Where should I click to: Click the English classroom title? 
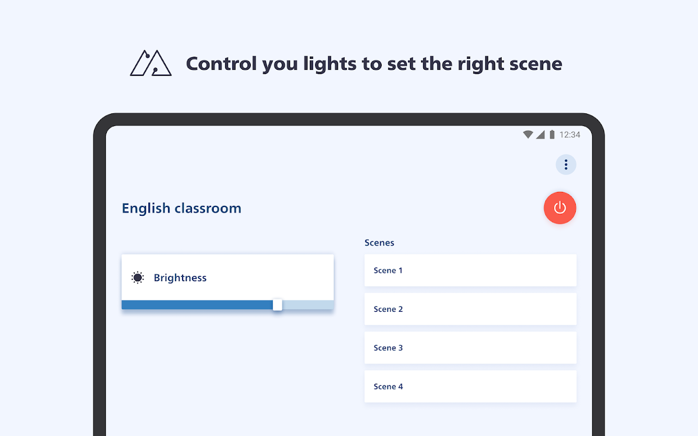182,208
